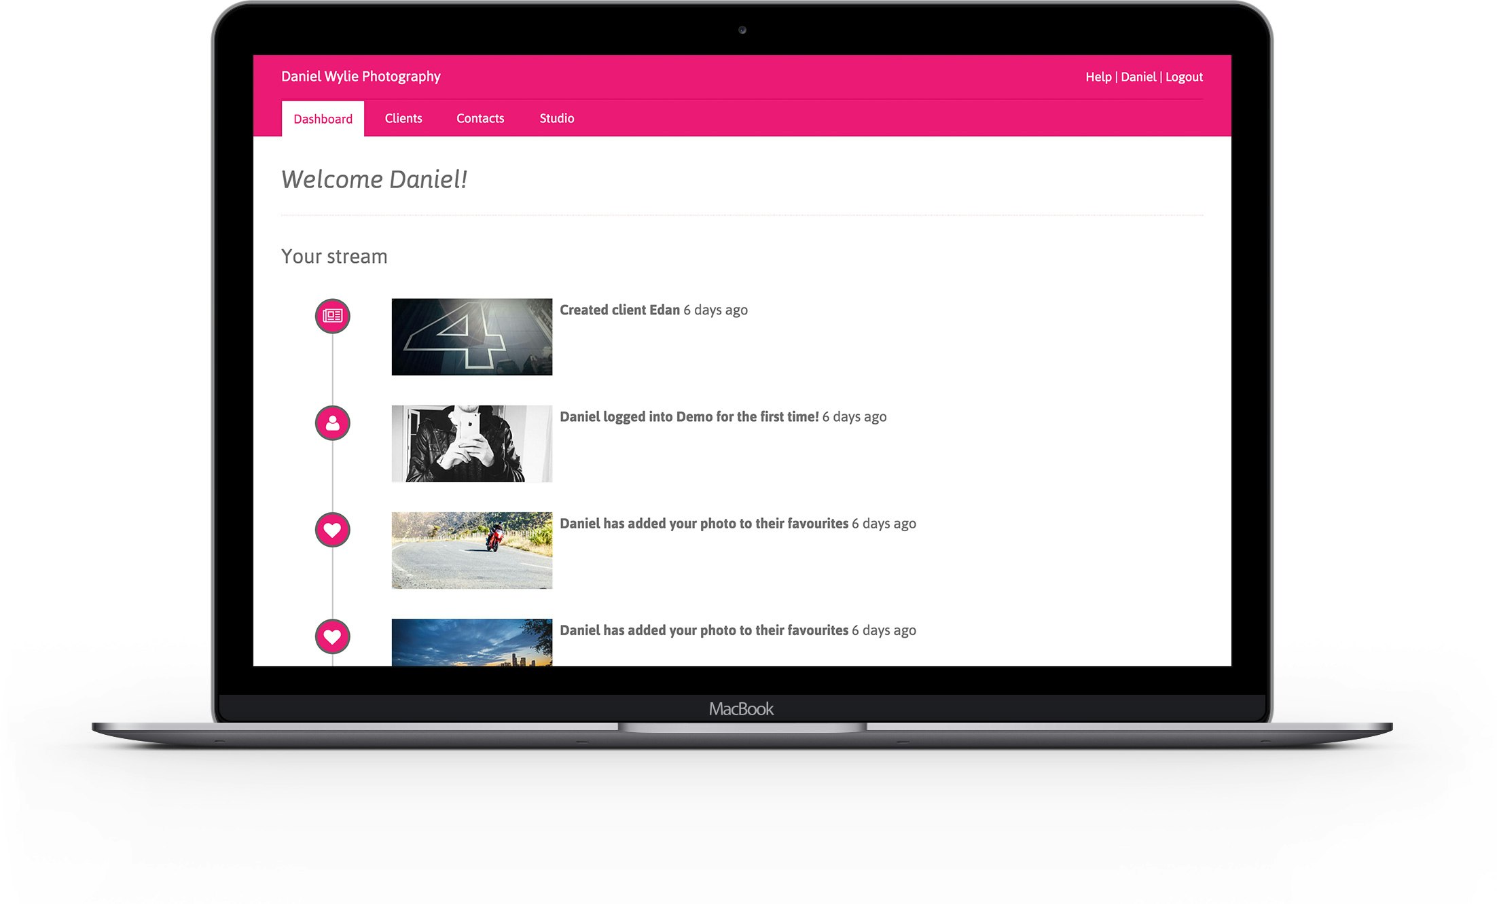1497x904 pixels.
Task: Open the number 4 photo thumbnail
Action: click(x=472, y=337)
